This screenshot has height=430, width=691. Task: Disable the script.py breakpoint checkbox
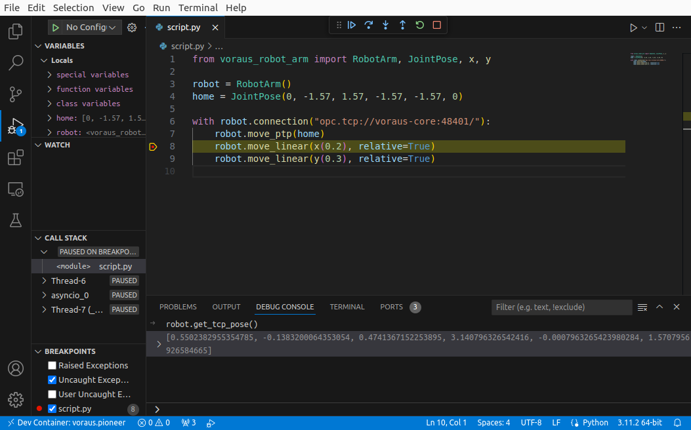coord(52,409)
